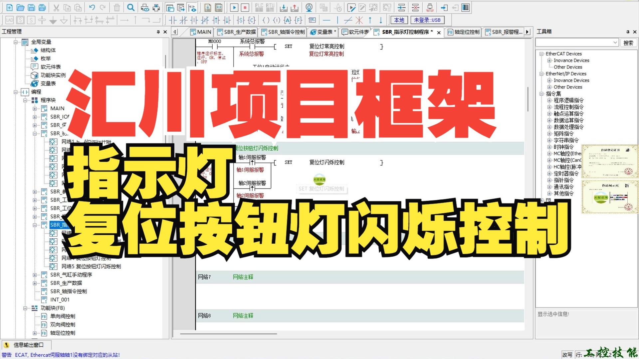The width and height of the screenshot is (639, 359).
Task: Click the red Stop PLC button
Action: click(245, 7)
